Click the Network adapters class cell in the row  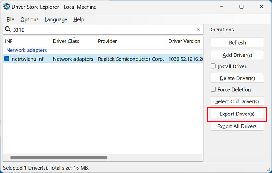tap(73, 59)
